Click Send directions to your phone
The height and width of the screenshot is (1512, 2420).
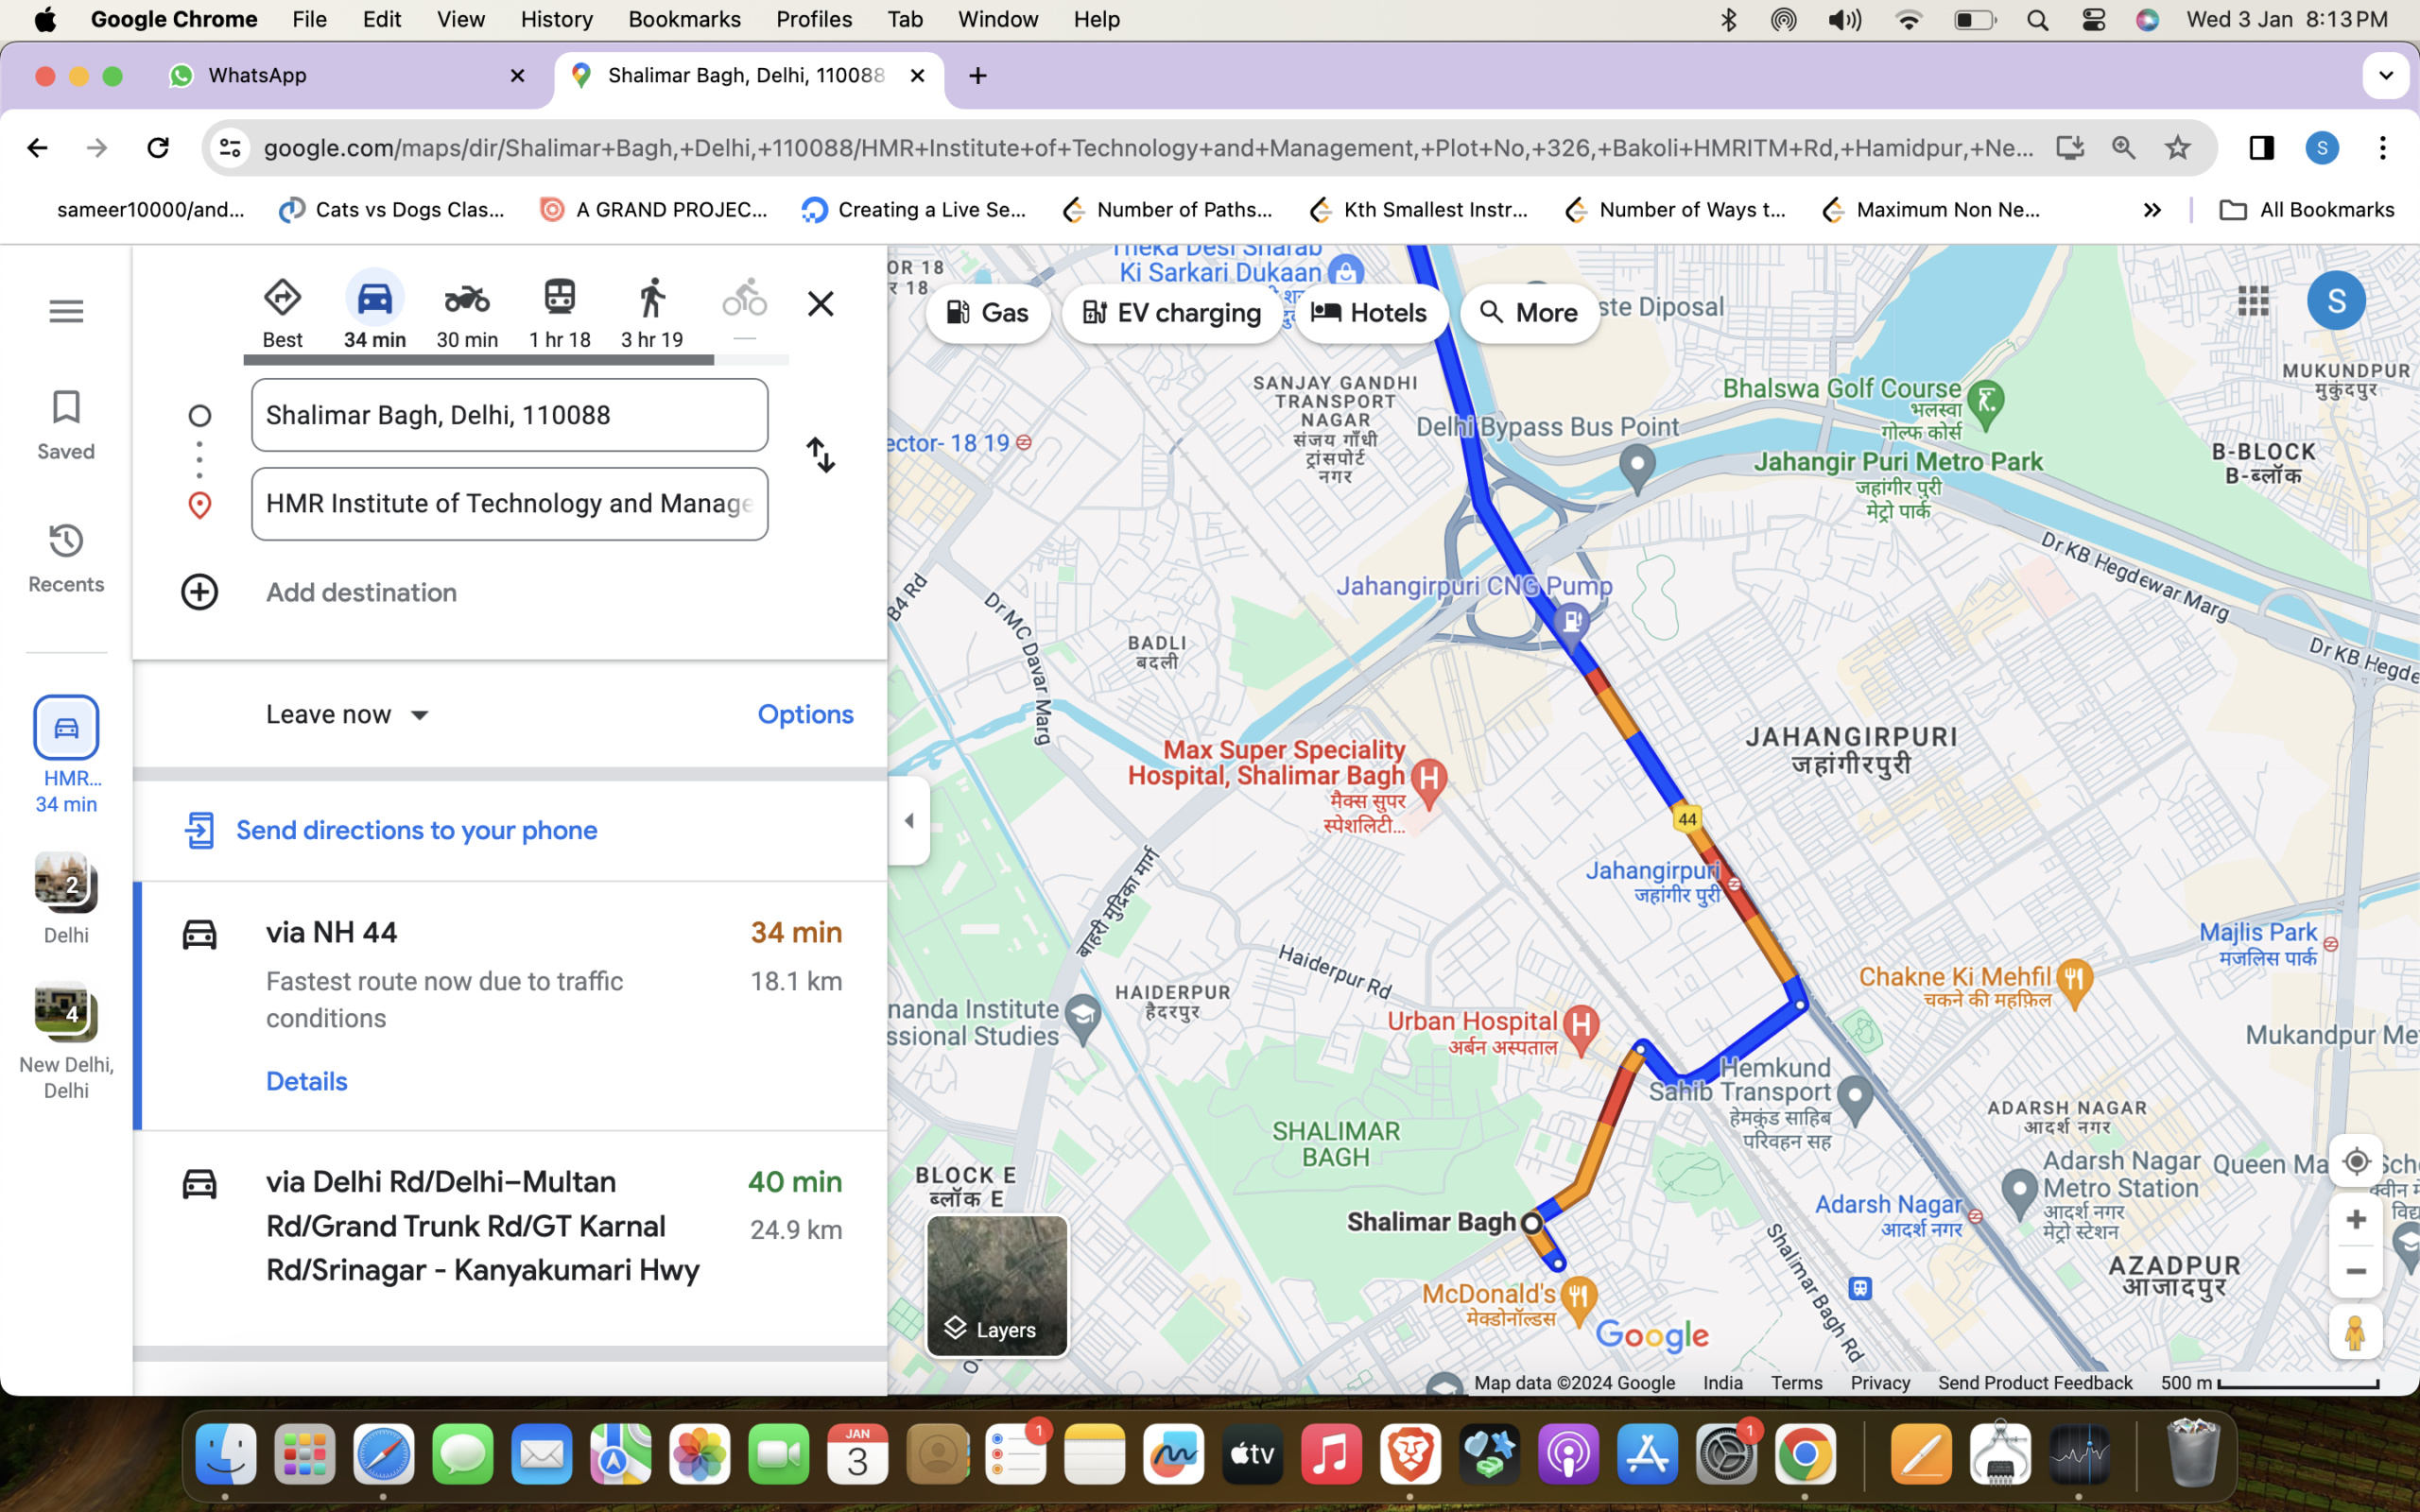tap(416, 830)
